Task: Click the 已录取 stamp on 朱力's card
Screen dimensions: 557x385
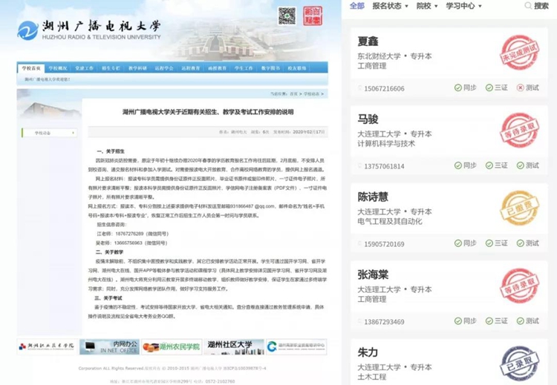Action: click(x=518, y=361)
